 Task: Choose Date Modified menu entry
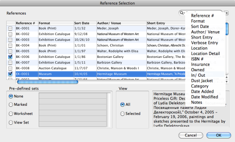tap(204, 97)
